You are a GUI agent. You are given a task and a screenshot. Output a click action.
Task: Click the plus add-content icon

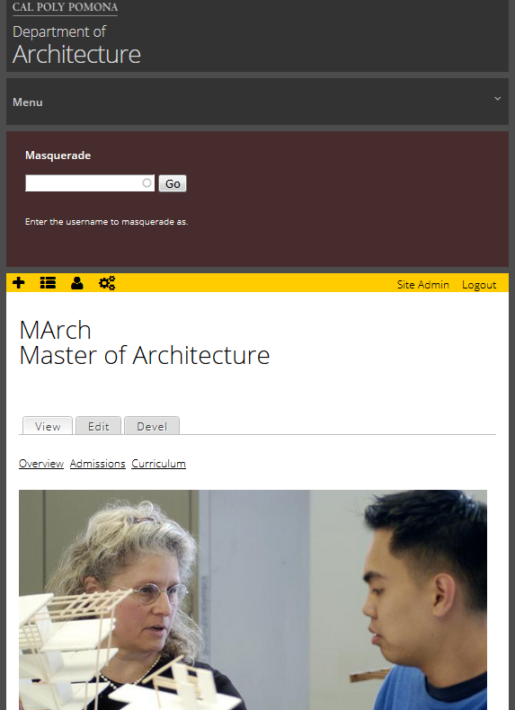(x=19, y=283)
